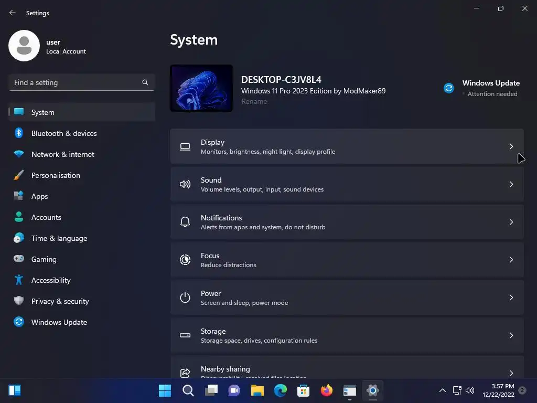
Task: Click the back arrow in Settings header
Action: [x=13, y=13]
